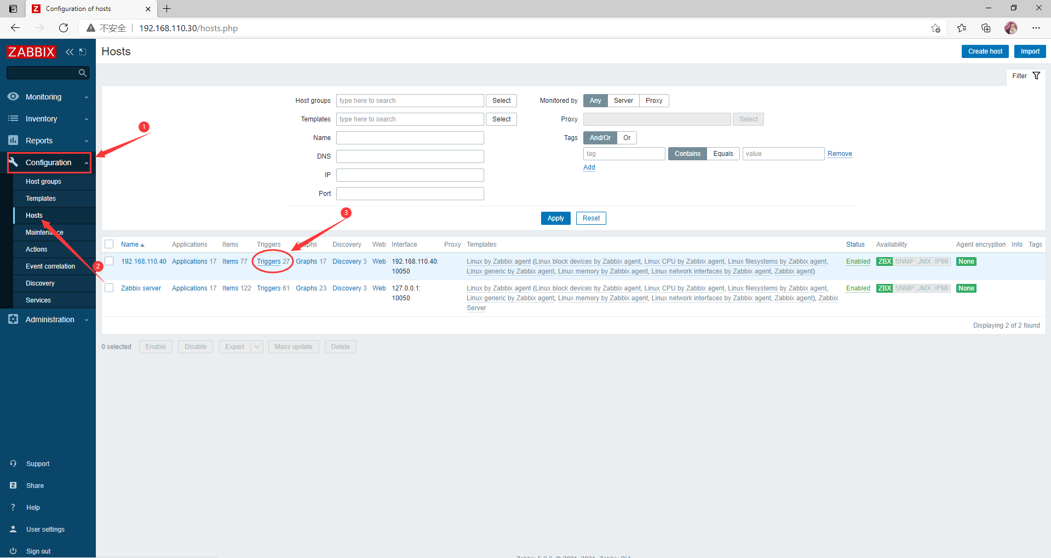The width and height of the screenshot is (1051, 558).
Task: Open the Export dropdown arrow
Action: point(257,347)
